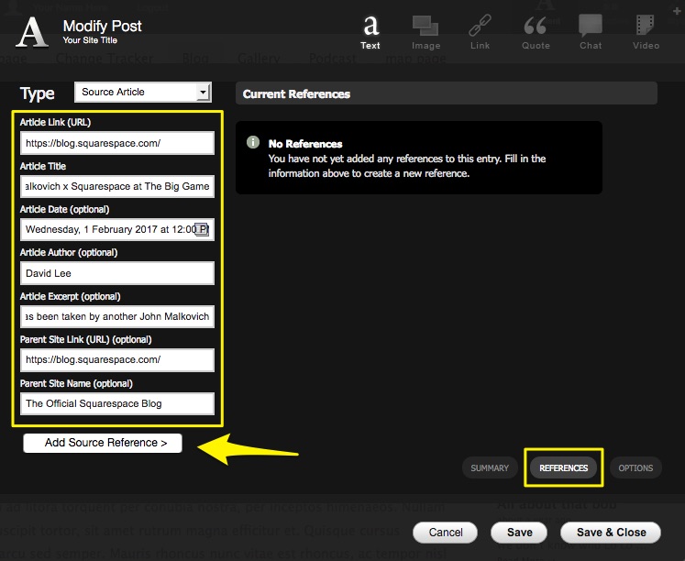The image size is (685, 561).
Task: Focus the Article Author field
Action: tap(117, 273)
